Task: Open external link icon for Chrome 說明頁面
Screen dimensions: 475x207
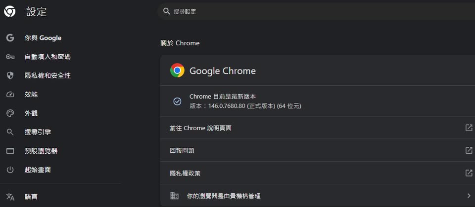Action: click(469, 128)
